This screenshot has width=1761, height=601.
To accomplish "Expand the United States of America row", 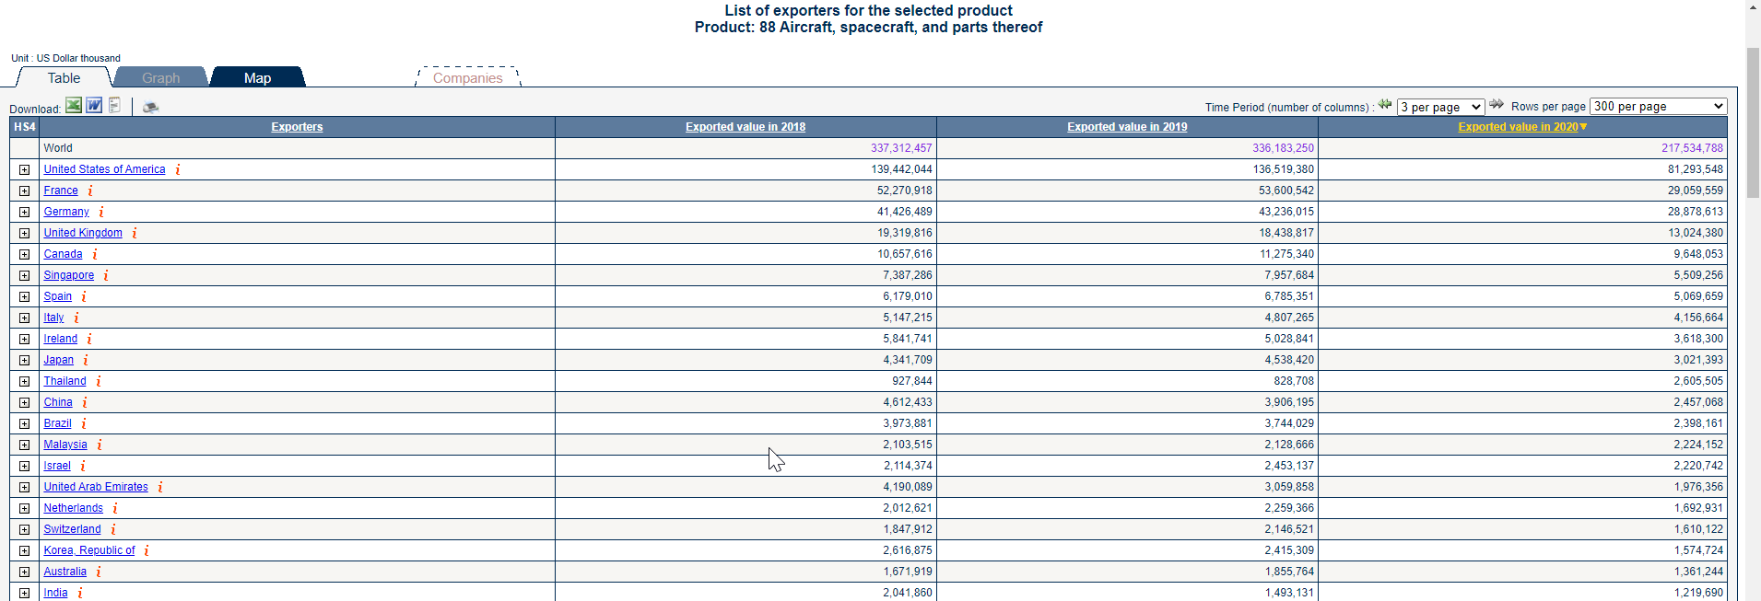I will pos(24,169).
